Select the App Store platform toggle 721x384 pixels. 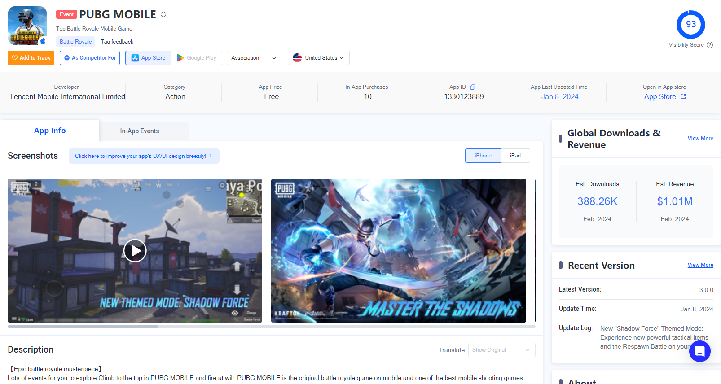pyautogui.click(x=148, y=58)
